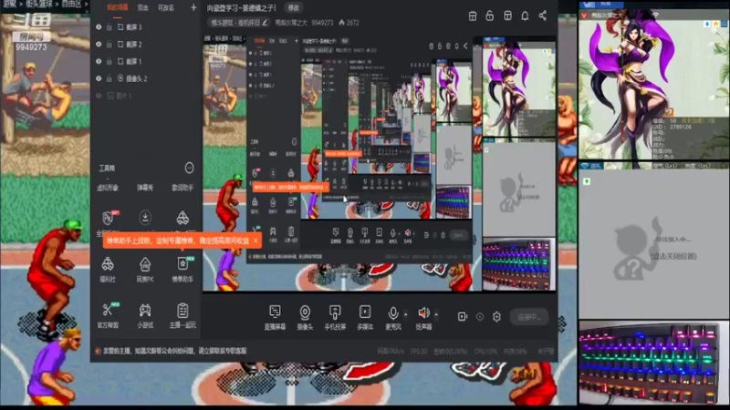Image resolution: width=730 pixels, height=410 pixels.
Task: Click the 未开播 status text
Action: (545, 352)
